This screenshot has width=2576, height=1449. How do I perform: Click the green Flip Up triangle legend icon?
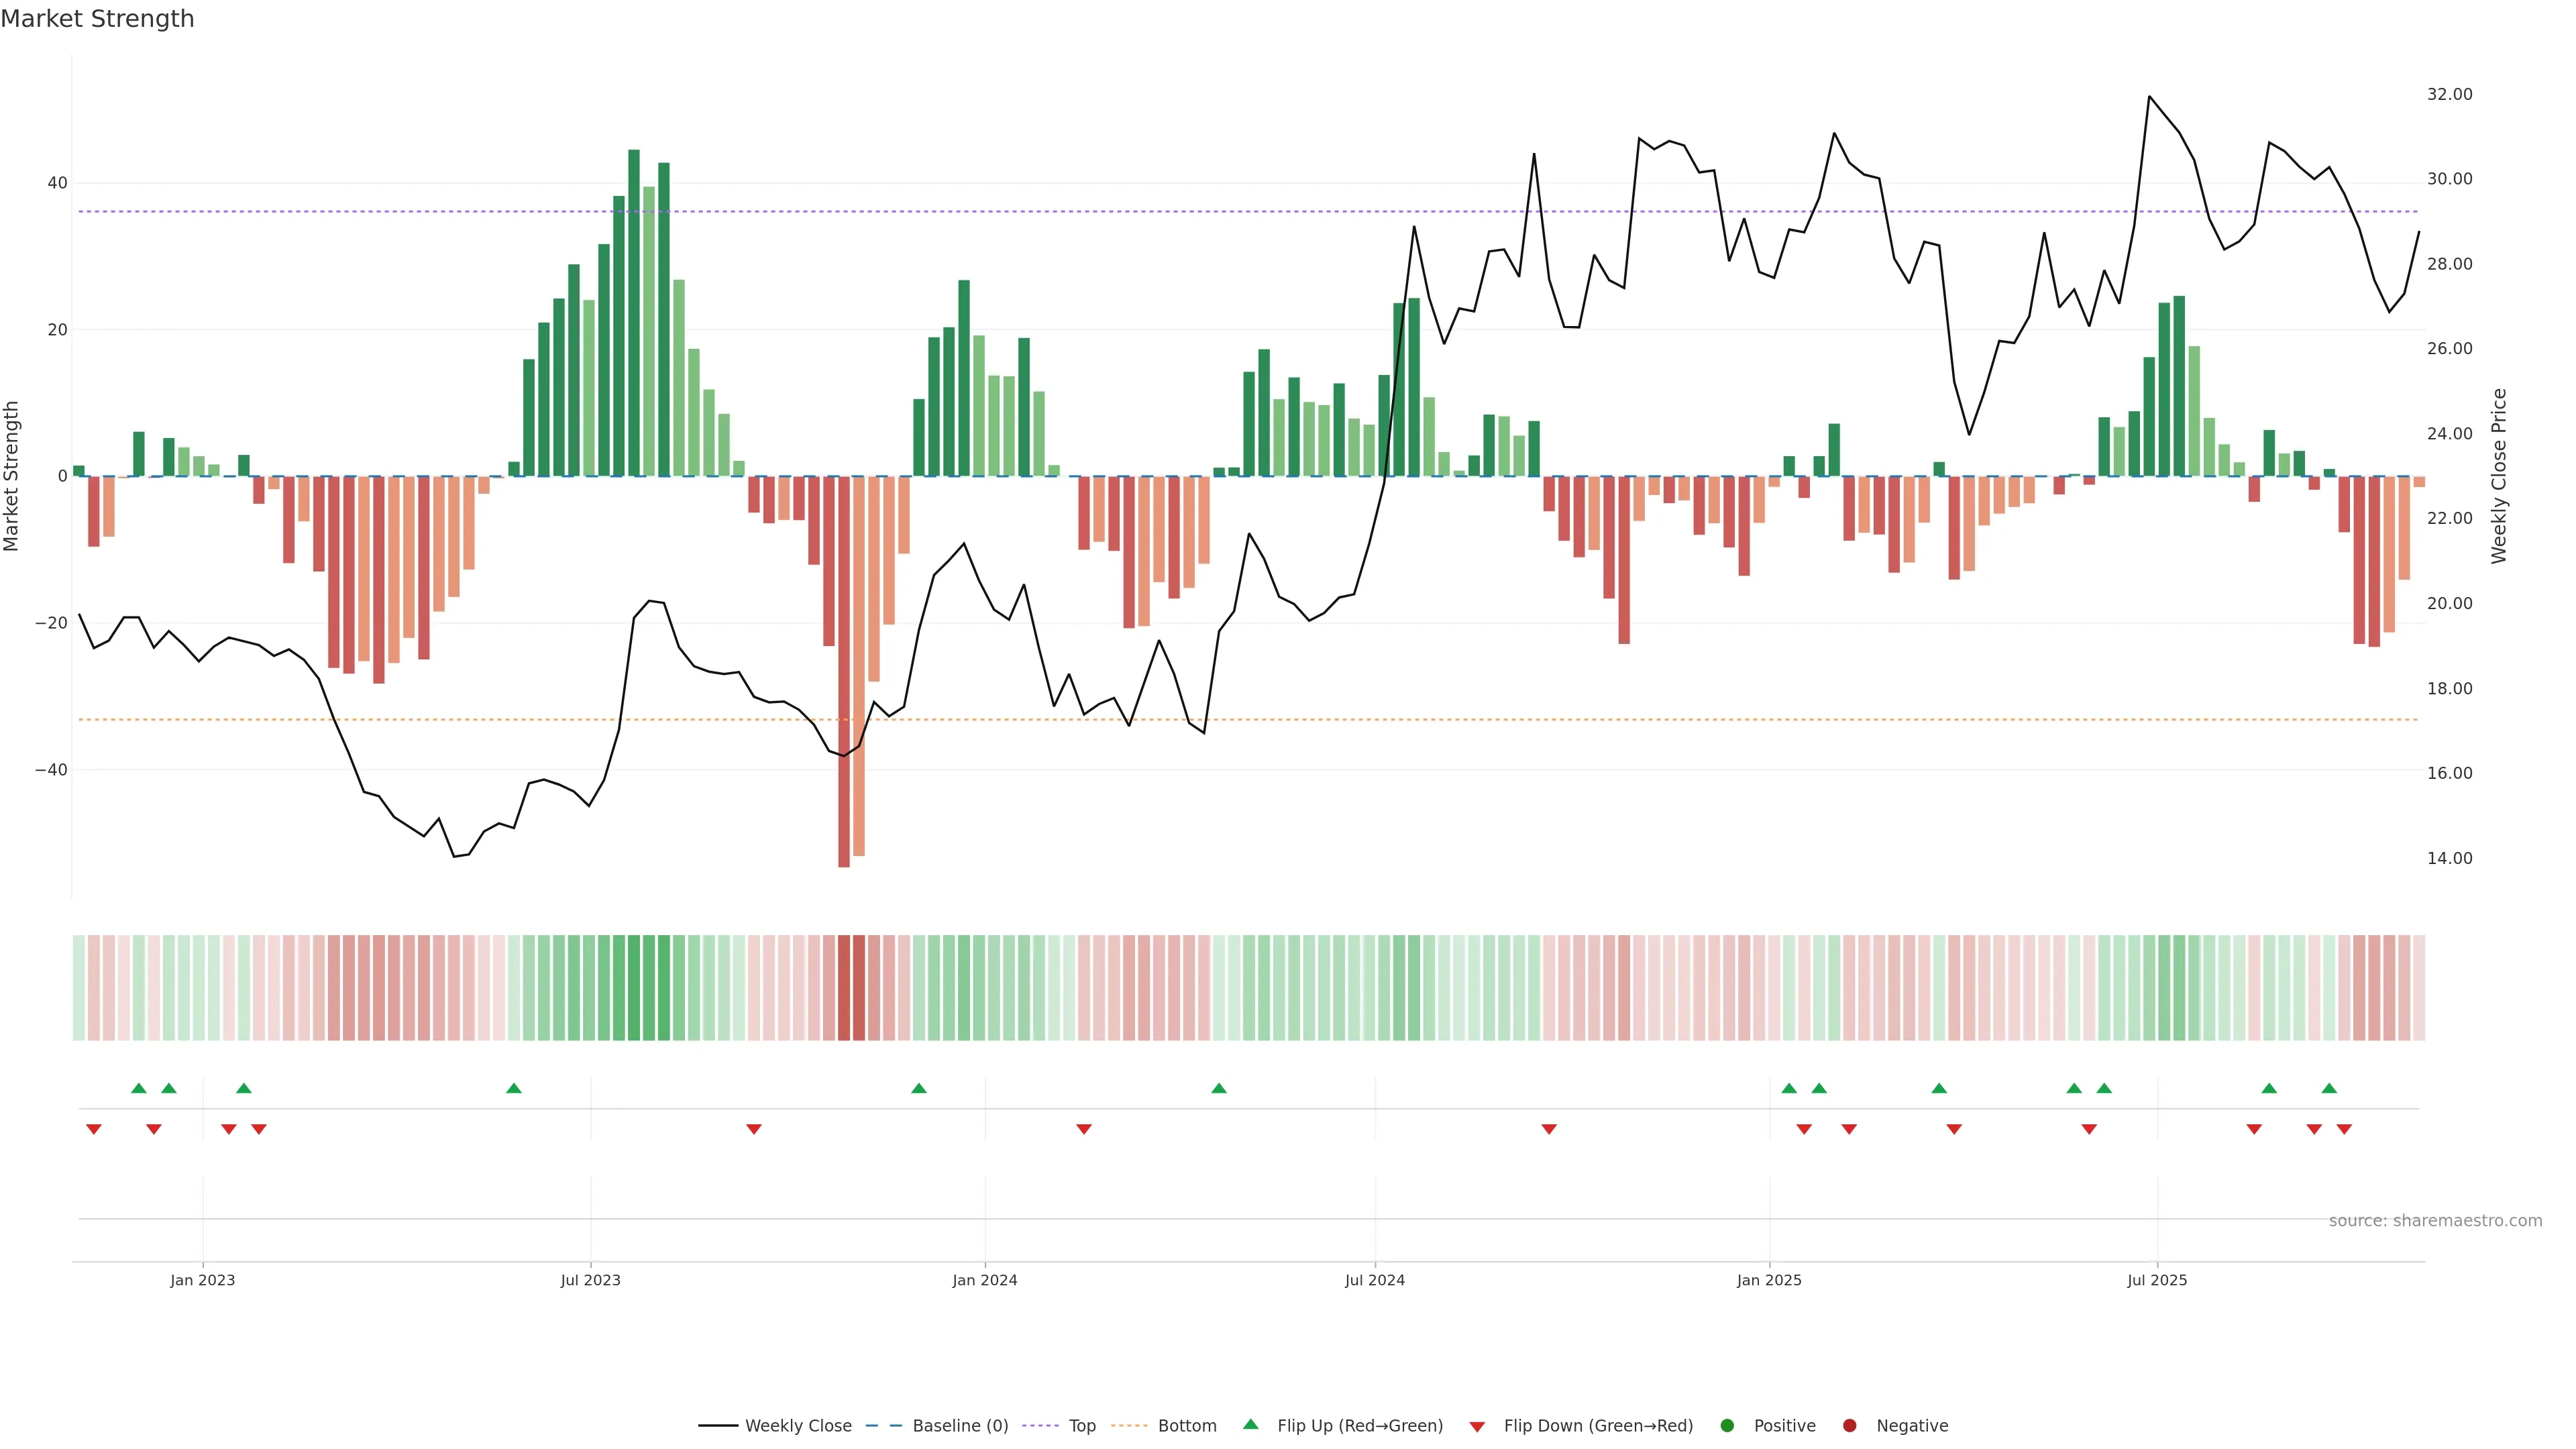click(1250, 1424)
